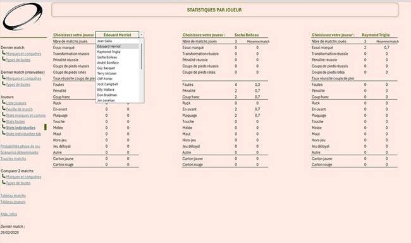
Task: Click the Edouard Herriot selected player field
Action: pyautogui.click(x=117, y=35)
